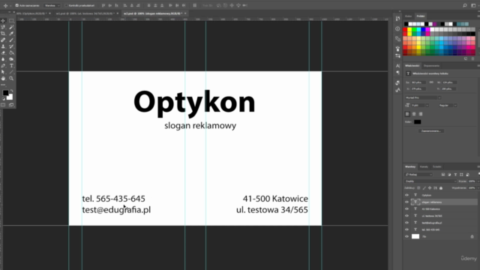Viewport: 480px width, 270px height.
Task: Hide the slogan reklamowy layer
Action: click(406, 202)
